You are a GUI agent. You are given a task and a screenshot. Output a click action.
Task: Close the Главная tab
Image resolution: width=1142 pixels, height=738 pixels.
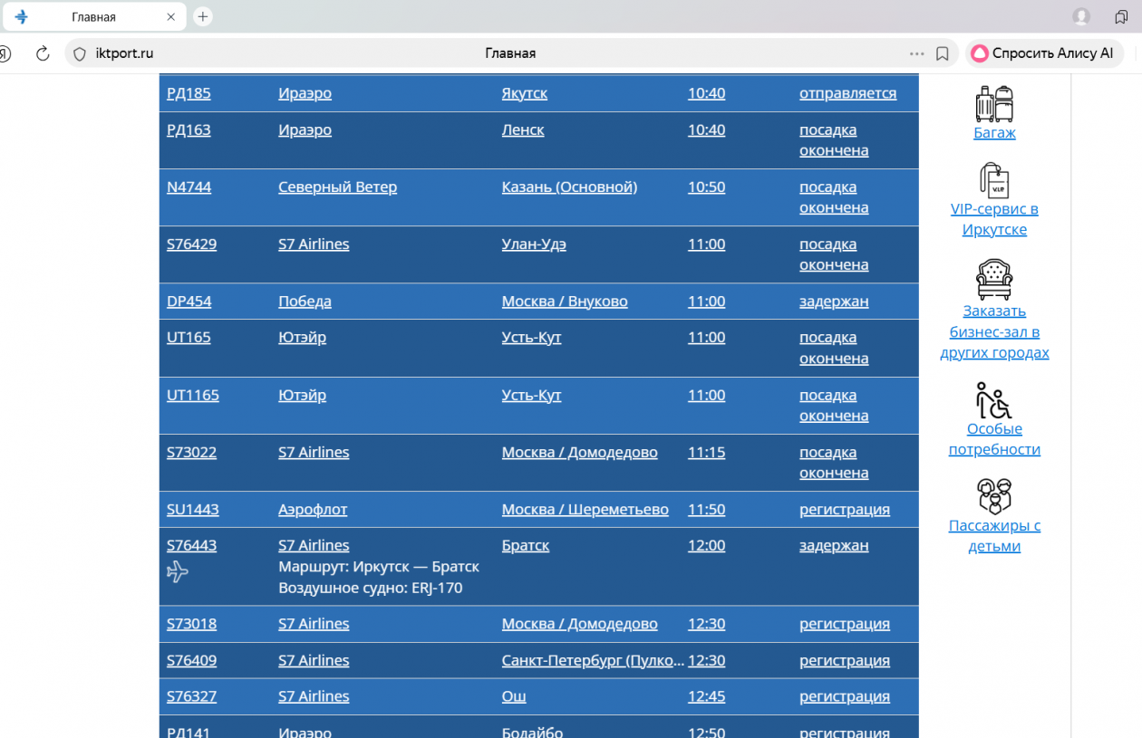pyautogui.click(x=171, y=17)
